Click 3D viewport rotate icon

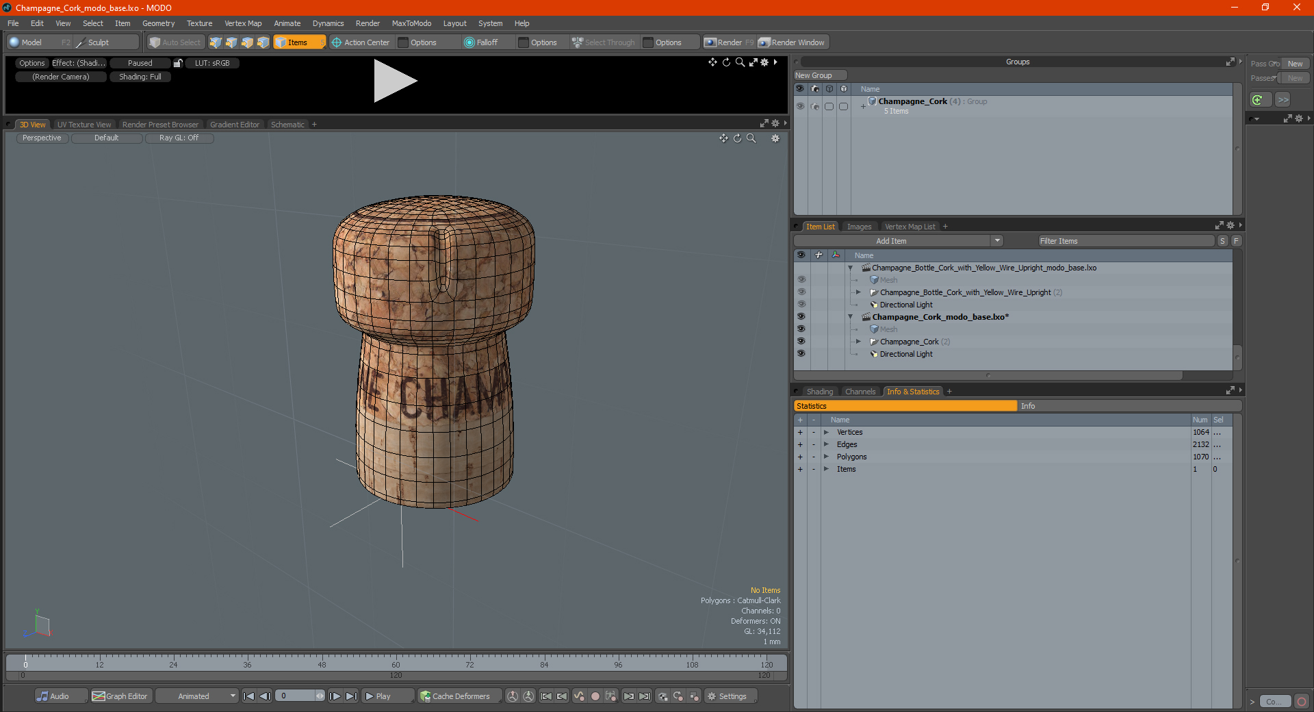[x=737, y=138]
